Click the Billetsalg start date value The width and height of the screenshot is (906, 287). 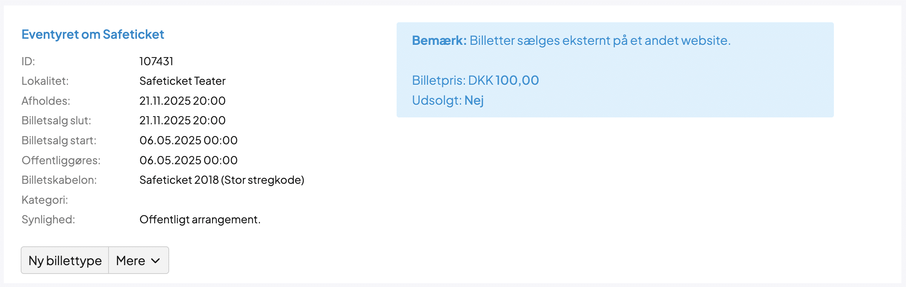188,140
